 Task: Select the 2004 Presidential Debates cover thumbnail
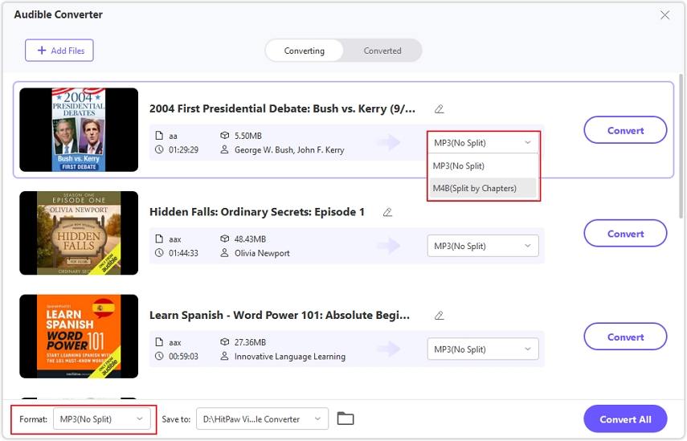coord(79,129)
